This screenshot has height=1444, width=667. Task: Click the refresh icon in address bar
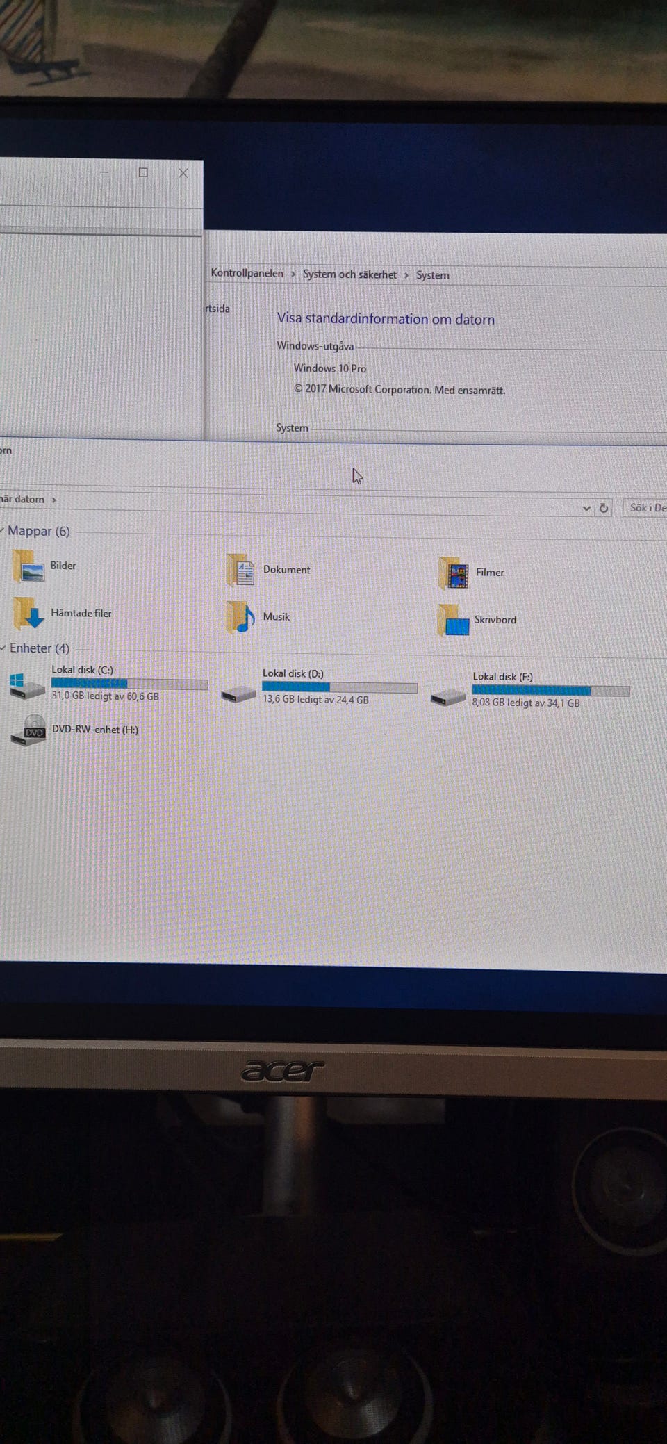[x=604, y=508]
